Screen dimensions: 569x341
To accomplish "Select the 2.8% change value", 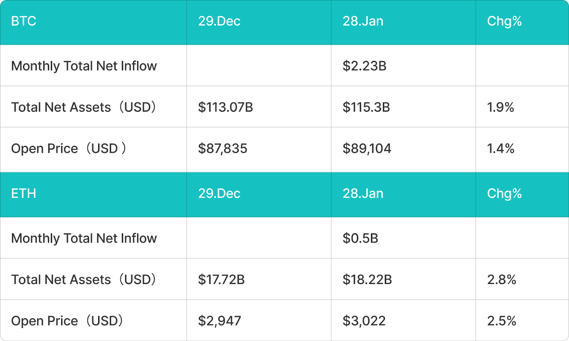I will tap(501, 280).
